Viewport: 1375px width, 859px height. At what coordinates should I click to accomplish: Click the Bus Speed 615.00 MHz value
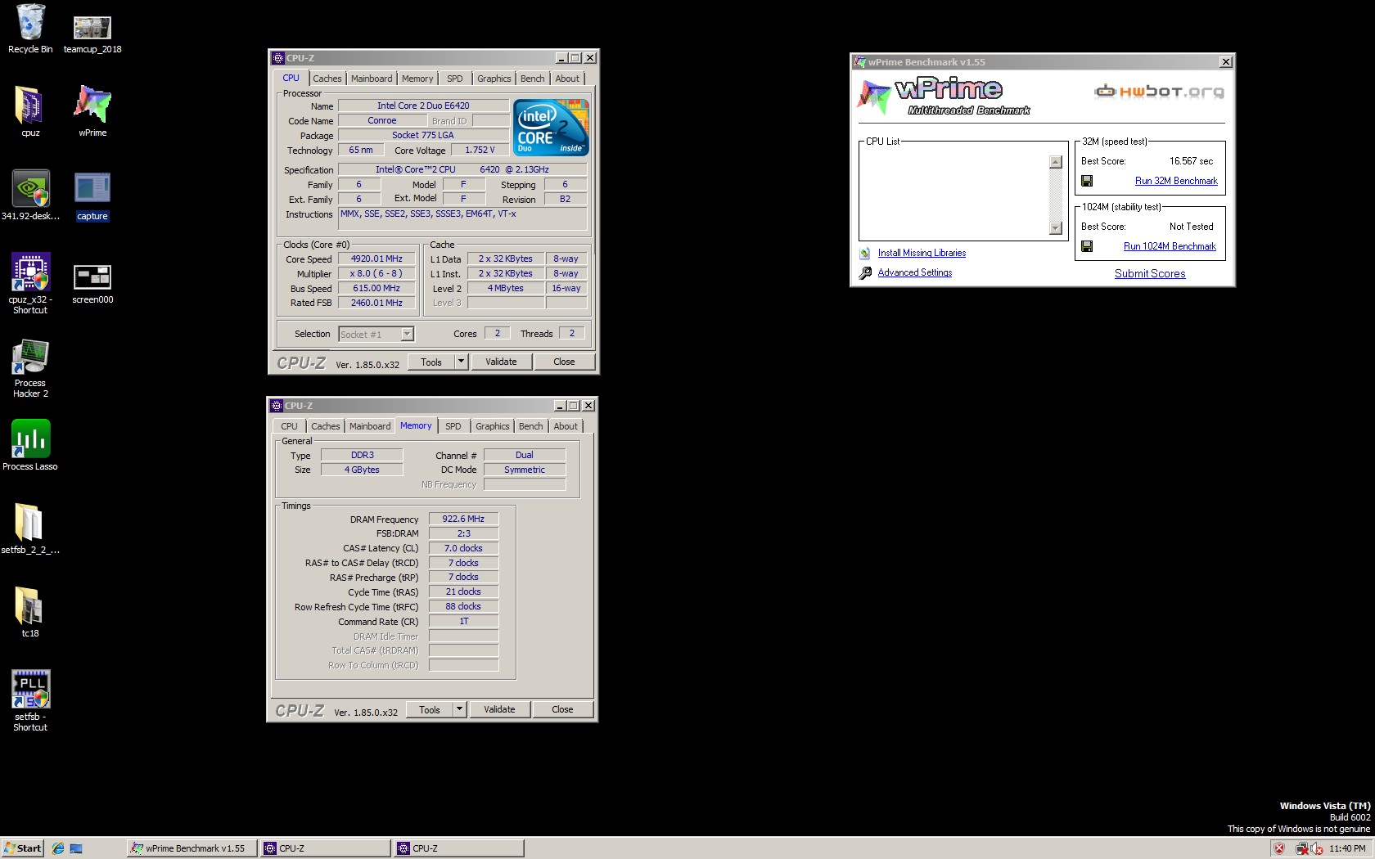click(x=376, y=289)
